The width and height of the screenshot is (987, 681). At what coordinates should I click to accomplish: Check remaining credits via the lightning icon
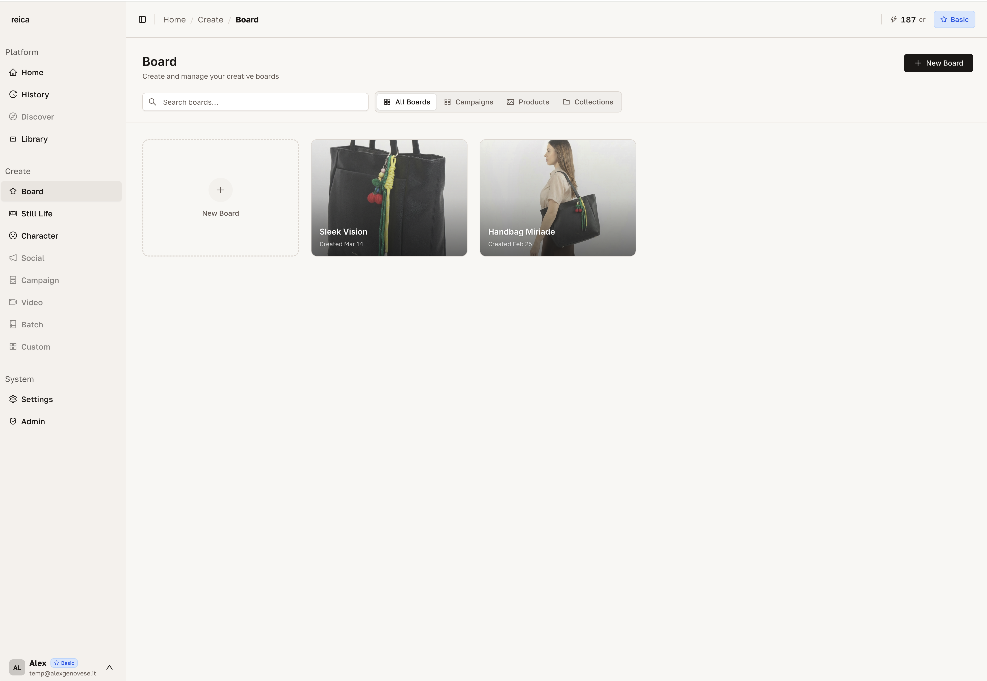[894, 19]
